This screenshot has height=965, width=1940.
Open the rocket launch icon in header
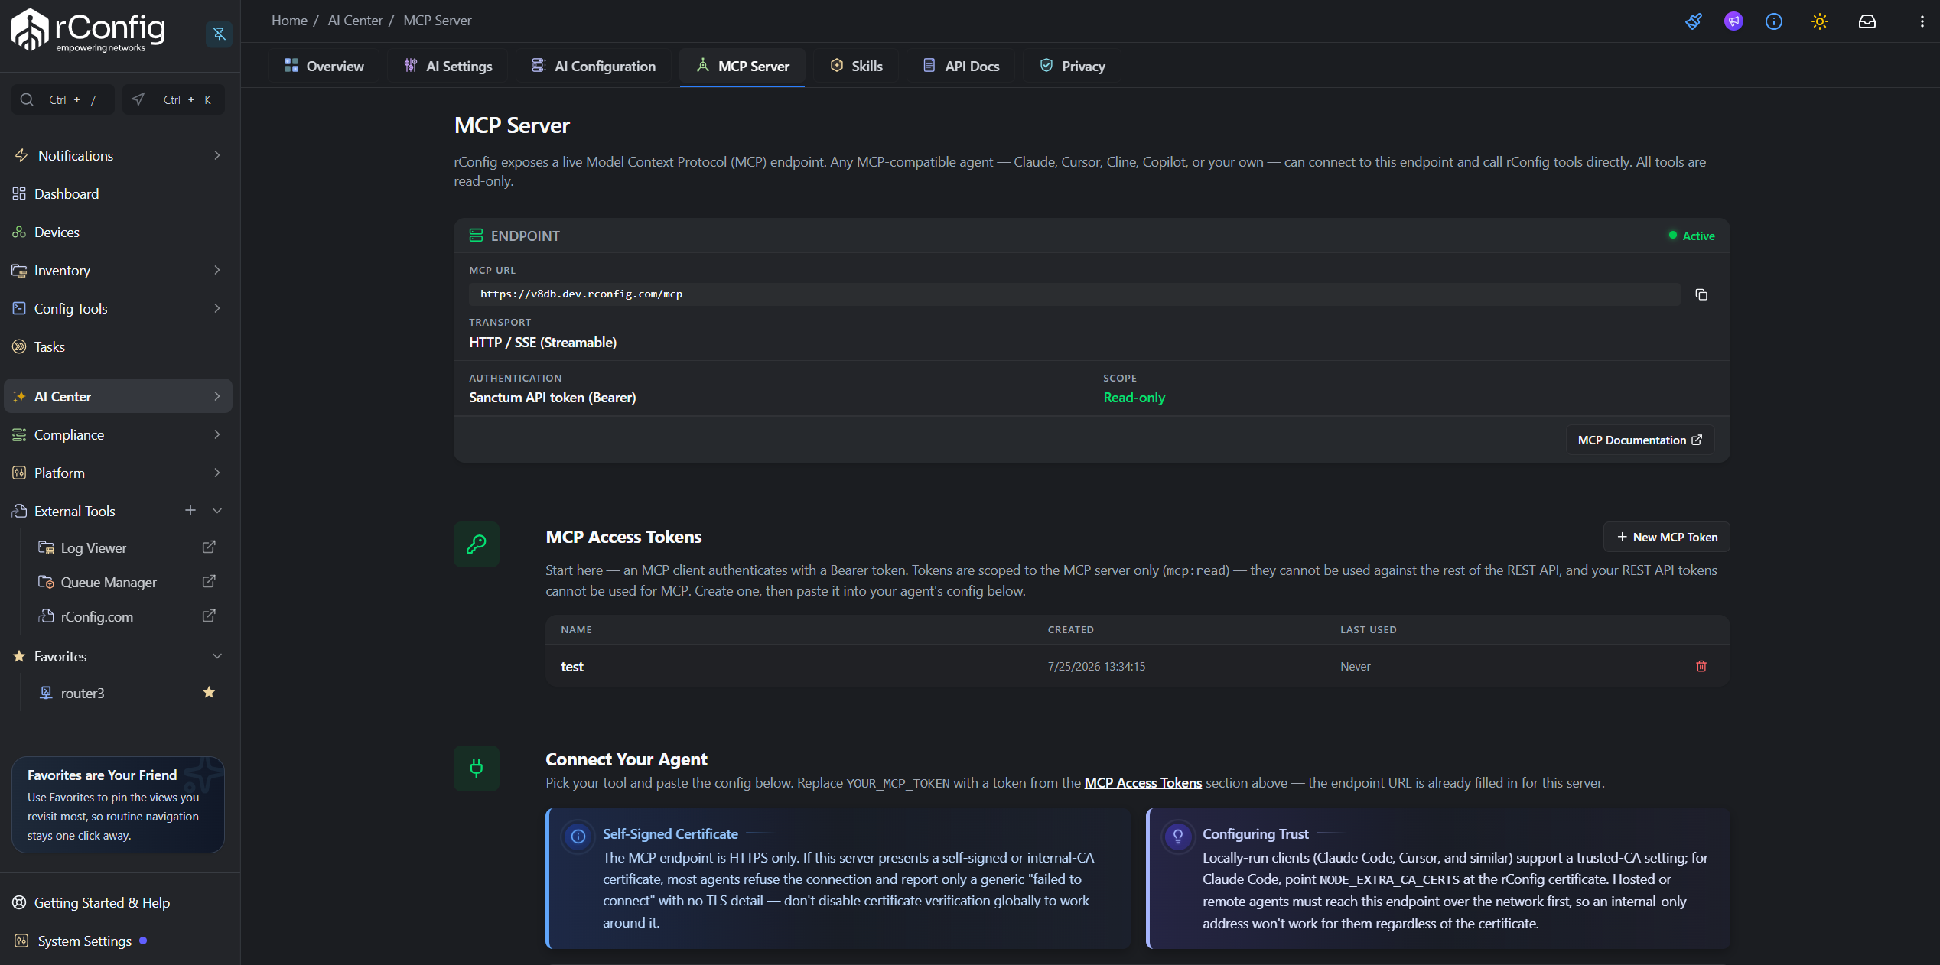[1694, 21]
